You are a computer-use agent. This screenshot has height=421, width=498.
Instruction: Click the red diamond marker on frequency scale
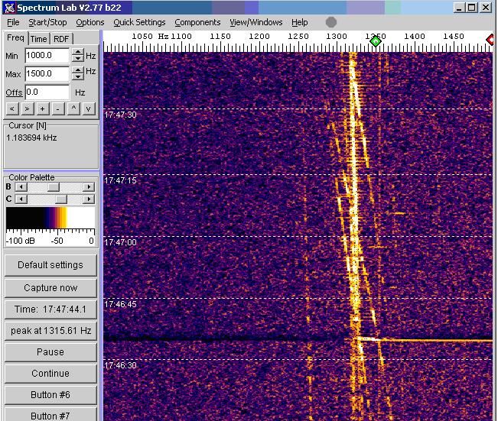coord(491,39)
